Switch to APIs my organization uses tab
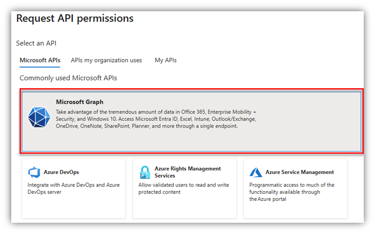This screenshot has width=375, height=234. [x=106, y=60]
